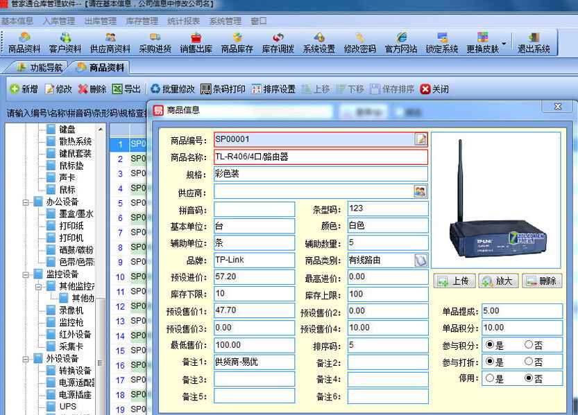Image resolution: width=578 pixels, height=415 pixels.
Task: Click the router product image
Action: click(x=496, y=200)
